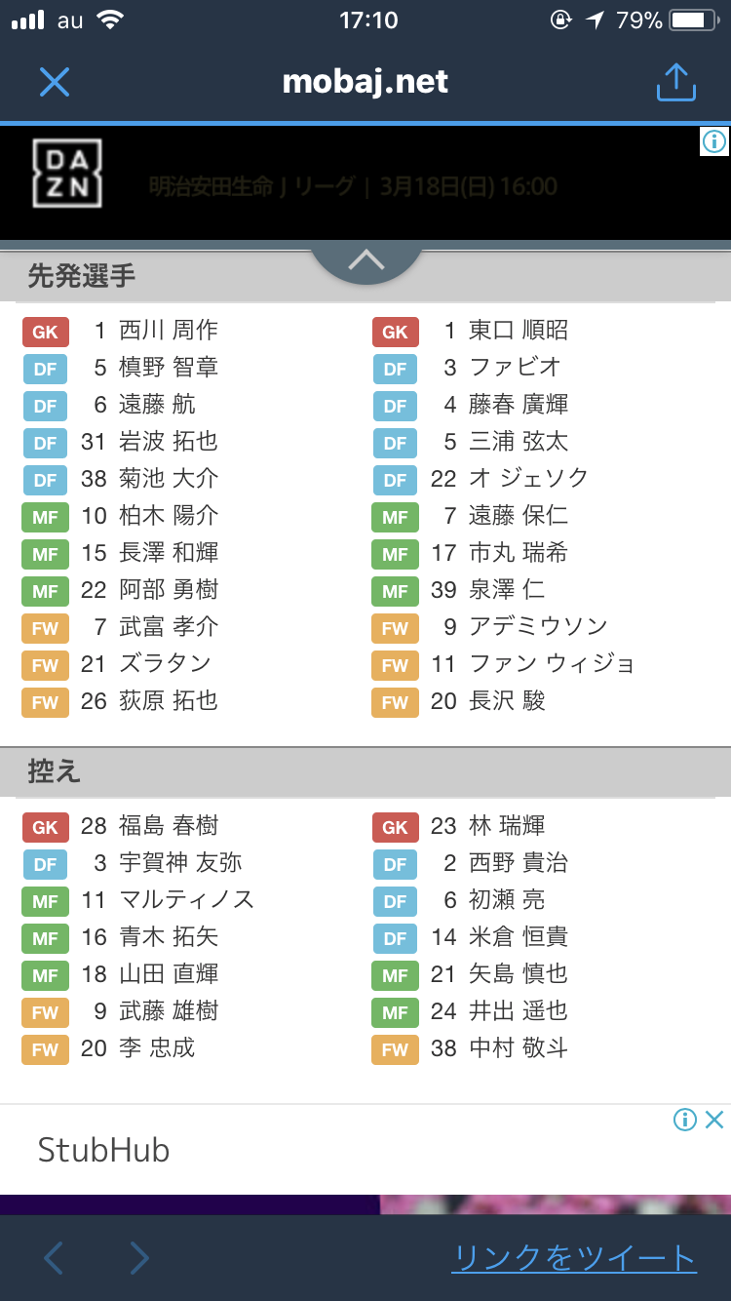The width and height of the screenshot is (731, 1301).
Task: Close the in-app browser with X
Action: (x=55, y=82)
